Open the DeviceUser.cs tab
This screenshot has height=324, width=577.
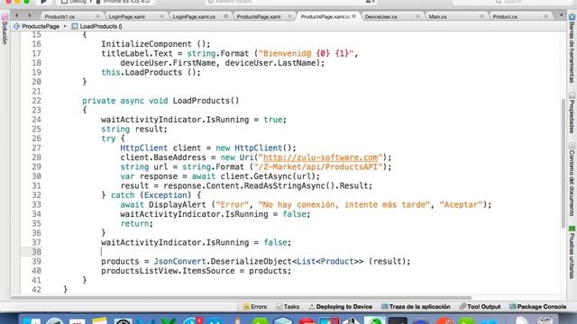[x=380, y=16]
